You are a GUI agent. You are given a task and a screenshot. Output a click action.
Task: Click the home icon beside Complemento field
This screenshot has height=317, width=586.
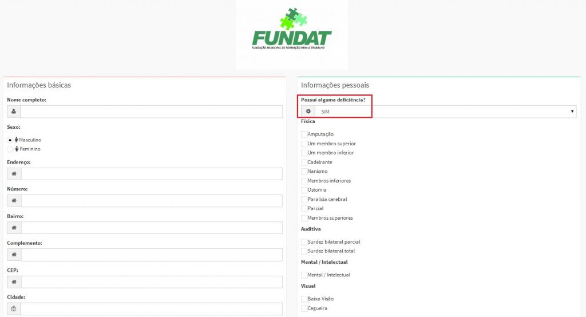pyautogui.click(x=14, y=255)
